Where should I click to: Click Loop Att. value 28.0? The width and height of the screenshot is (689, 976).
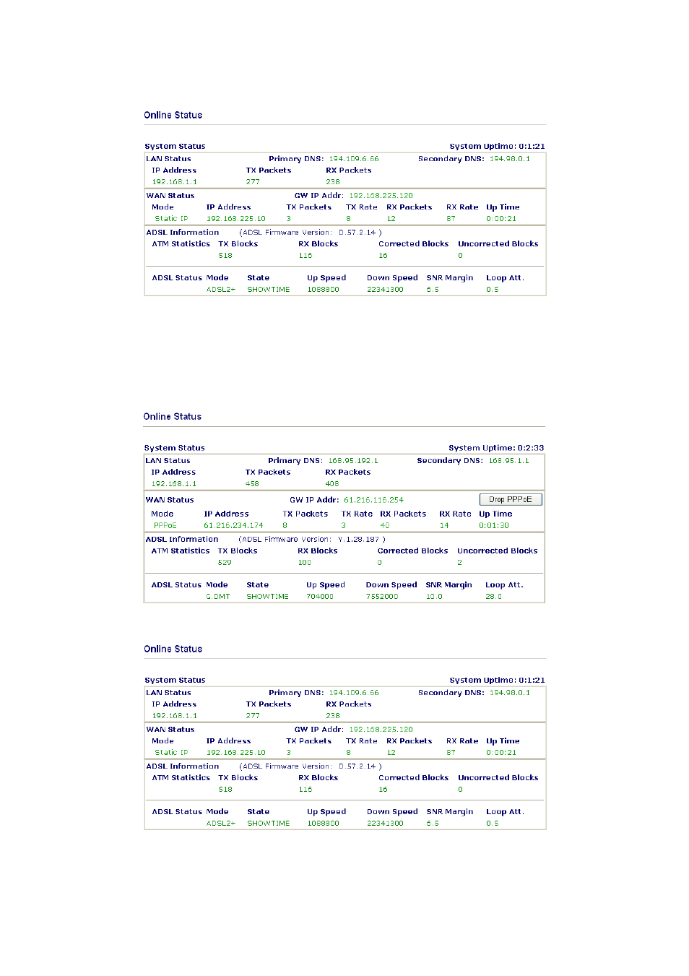point(493,597)
